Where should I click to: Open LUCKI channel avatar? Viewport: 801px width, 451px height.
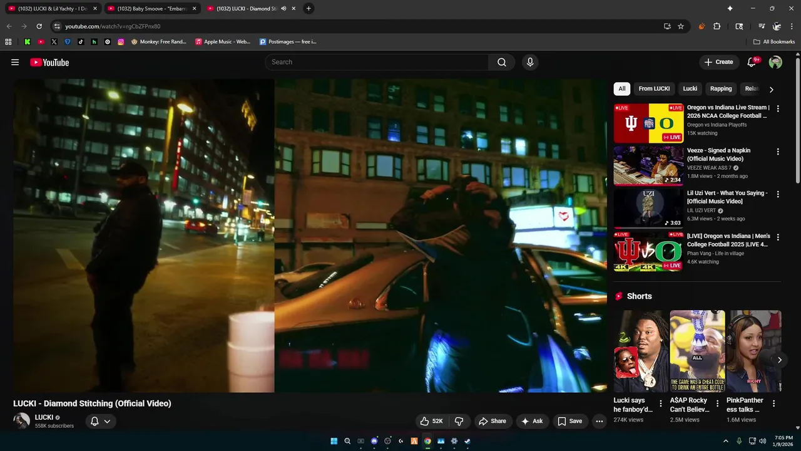22,421
